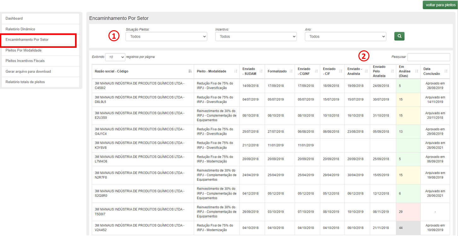Click row with code K3Y8V8
458x236 pixels.
(271, 145)
